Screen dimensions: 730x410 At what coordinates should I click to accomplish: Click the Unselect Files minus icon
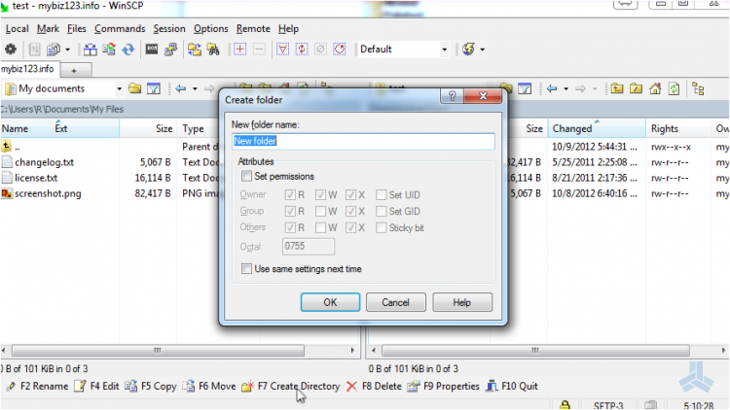tap(259, 49)
